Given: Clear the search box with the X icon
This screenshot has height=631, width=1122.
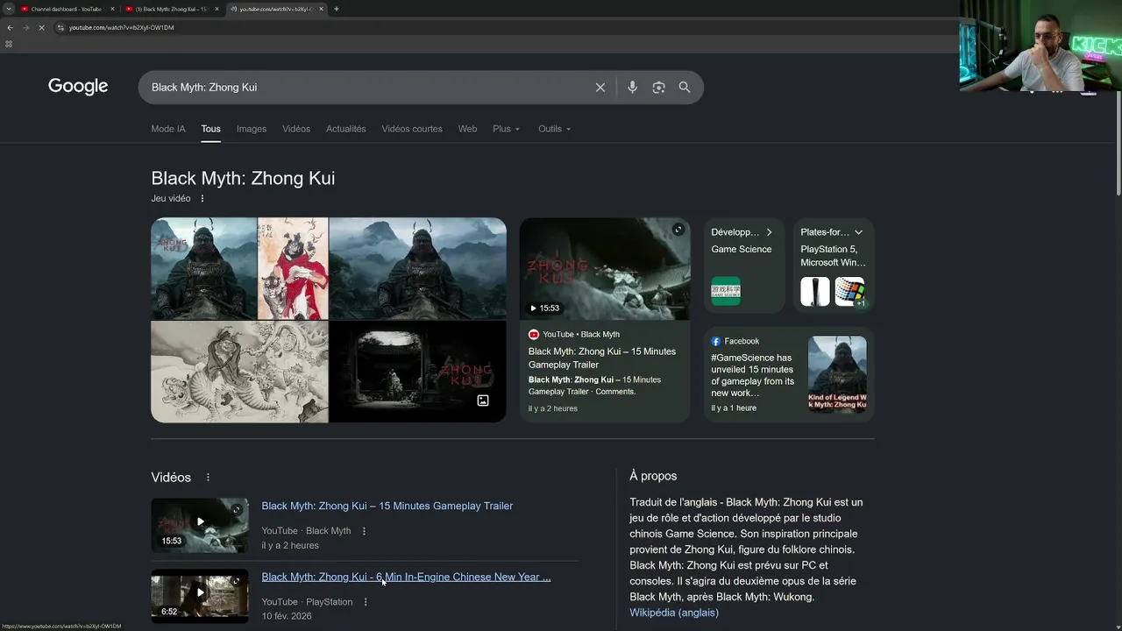Looking at the screenshot, I should pos(600,88).
